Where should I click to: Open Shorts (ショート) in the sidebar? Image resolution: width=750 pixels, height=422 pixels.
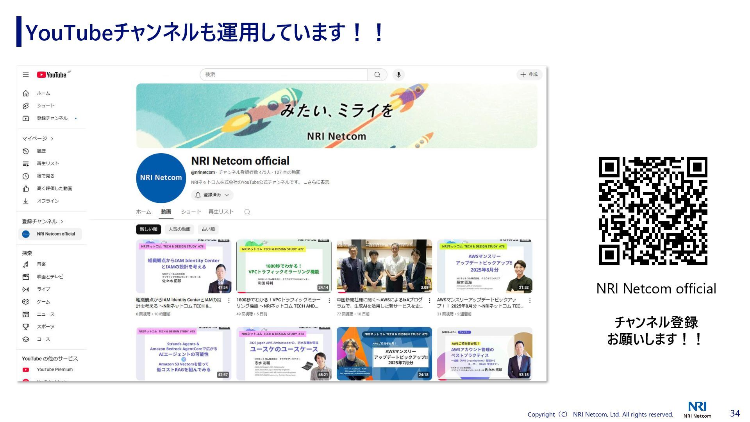pos(45,106)
